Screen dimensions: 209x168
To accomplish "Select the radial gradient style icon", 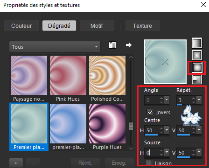I will (x=197, y=79).
